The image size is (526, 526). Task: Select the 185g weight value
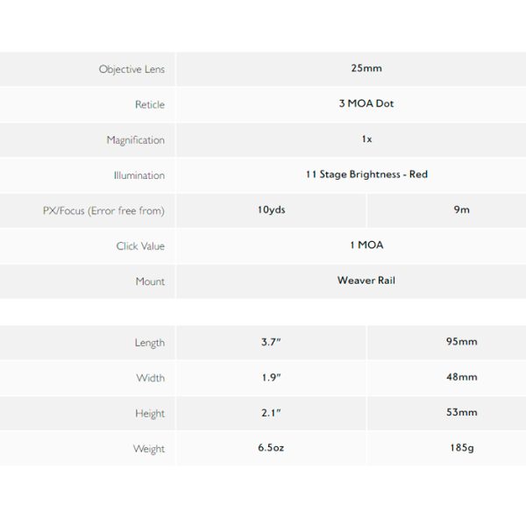(x=462, y=448)
